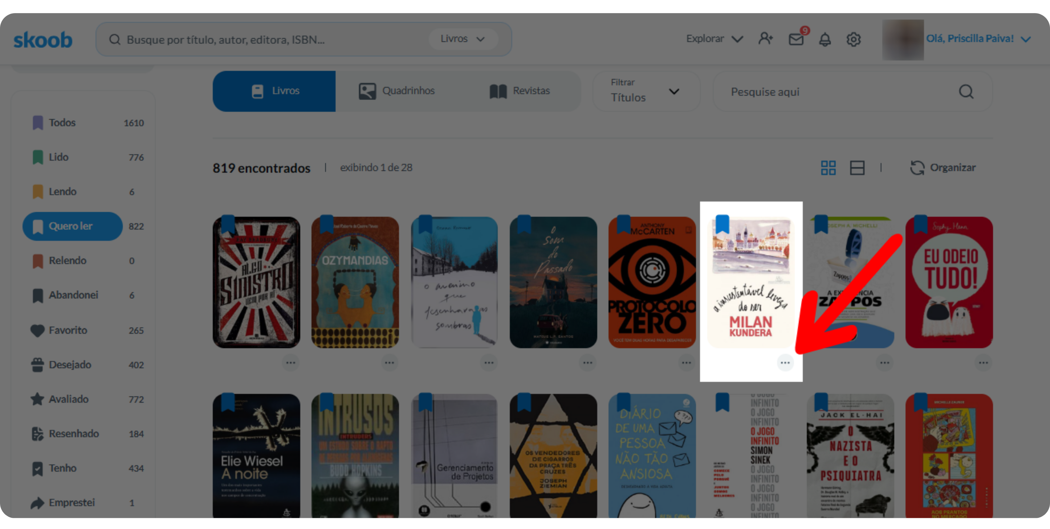Open the settings gear icon
Image resolution: width=1050 pixels, height=529 pixels.
tap(853, 40)
